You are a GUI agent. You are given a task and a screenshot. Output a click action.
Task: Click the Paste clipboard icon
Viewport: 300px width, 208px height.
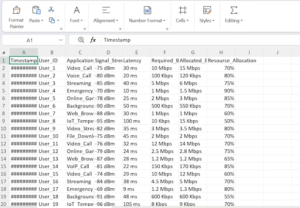coord(36,10)
